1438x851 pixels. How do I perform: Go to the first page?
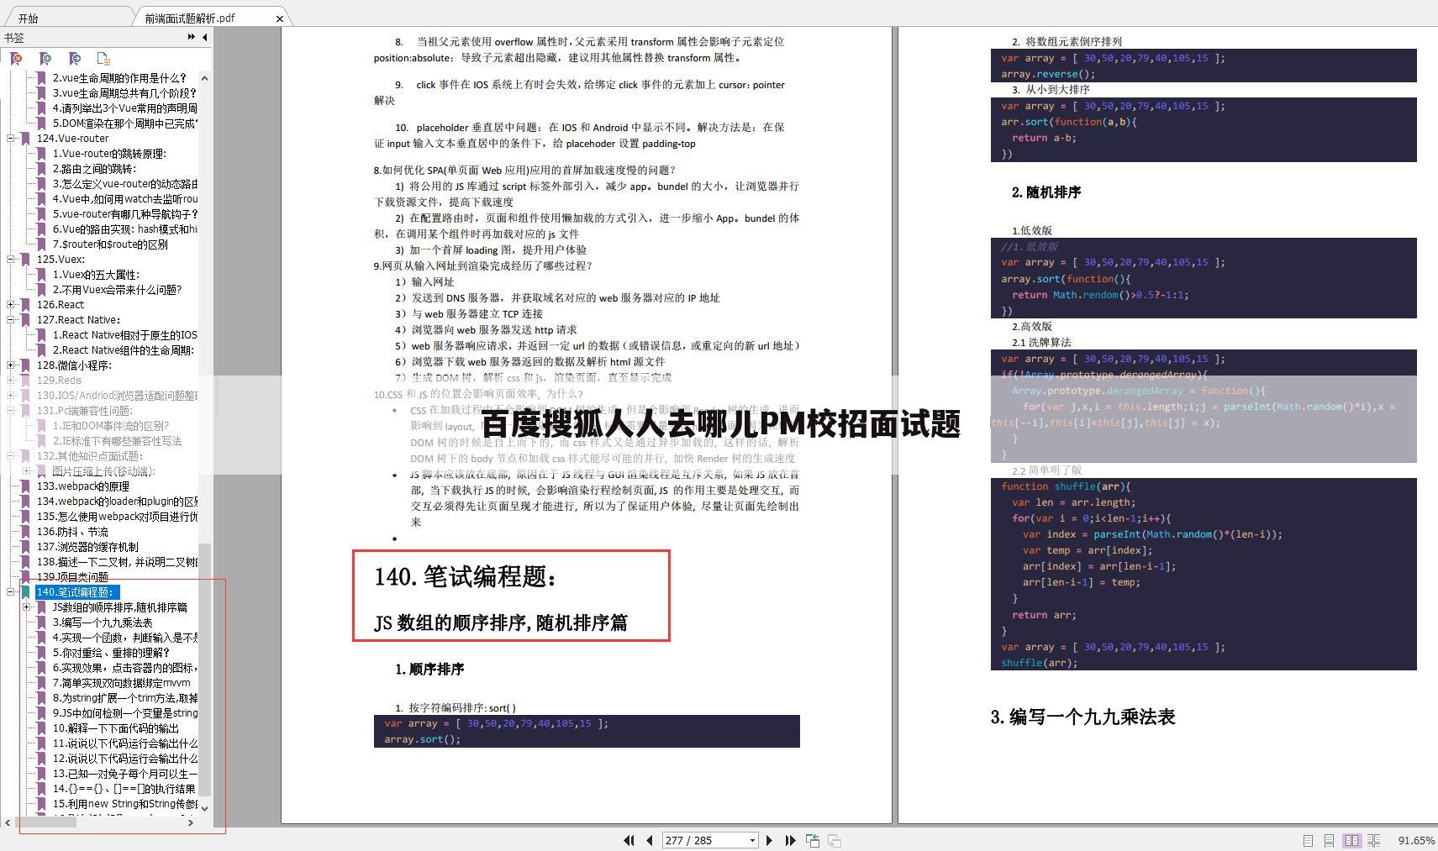tap(629, 840)
